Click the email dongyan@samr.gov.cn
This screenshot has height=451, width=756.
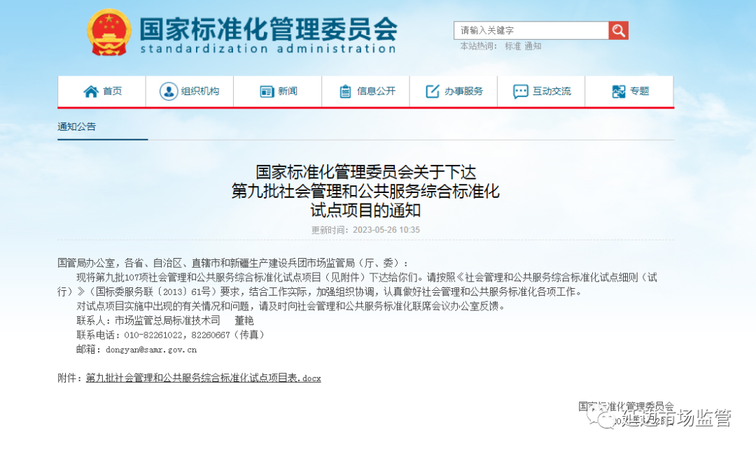(151, 350)
